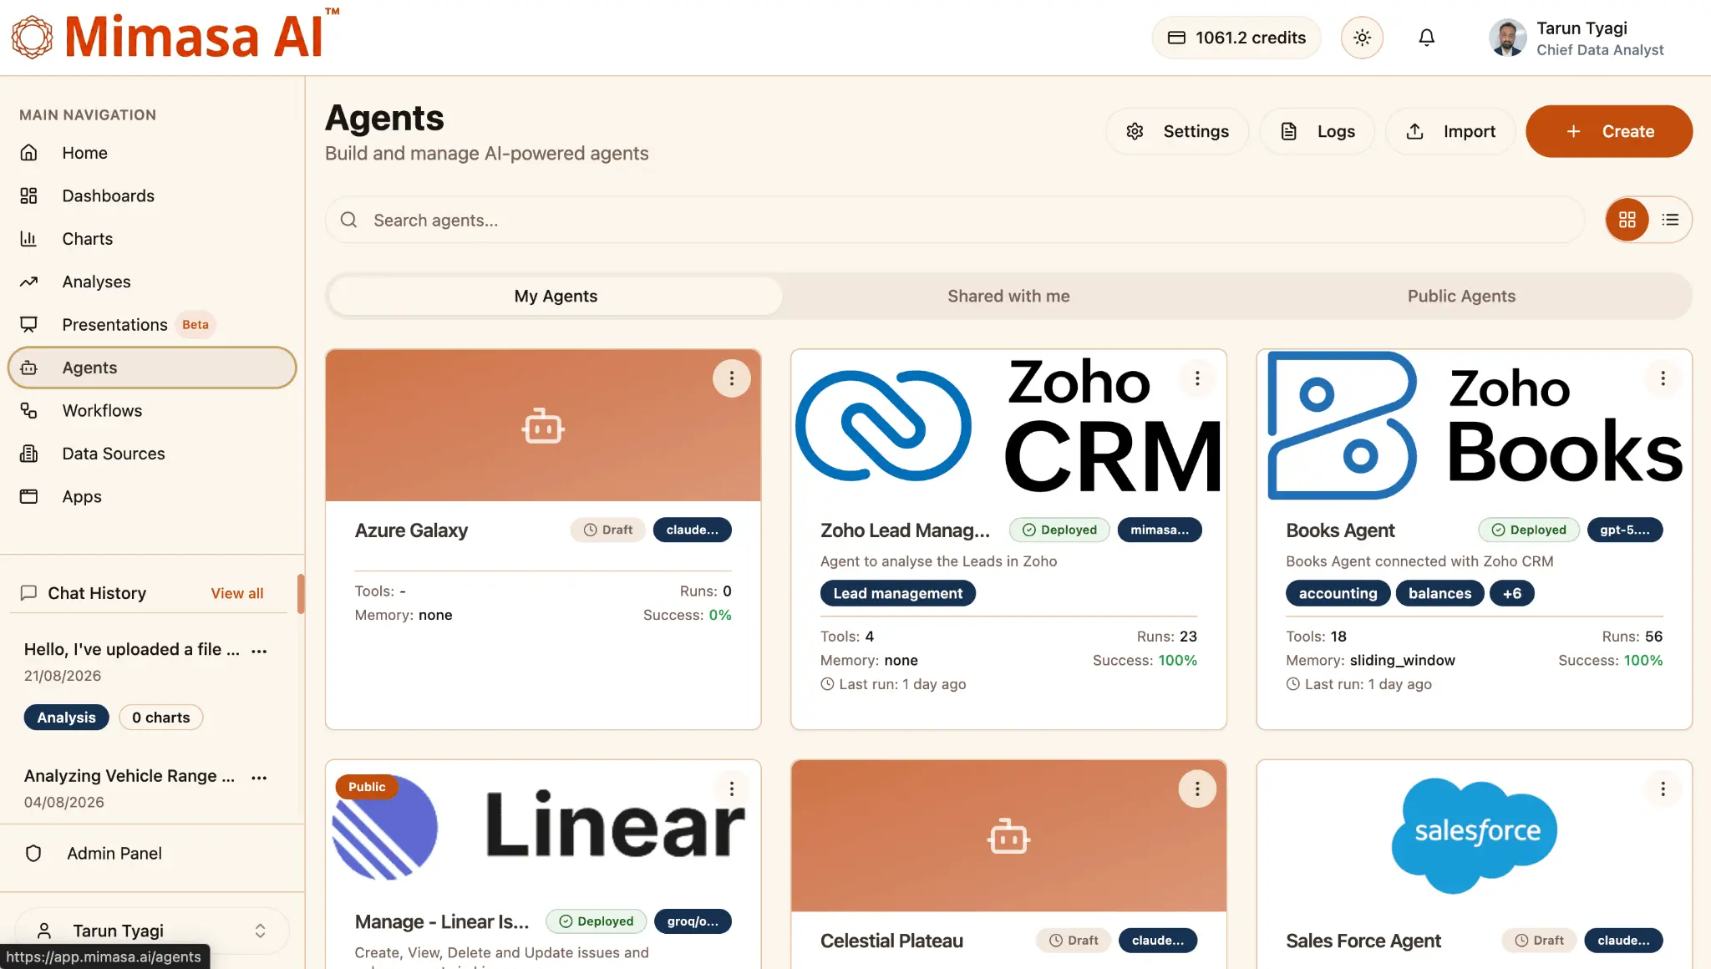Click the gpt-5.... model badge
Screen dimensions: 1711x969
coord(1625,530)
